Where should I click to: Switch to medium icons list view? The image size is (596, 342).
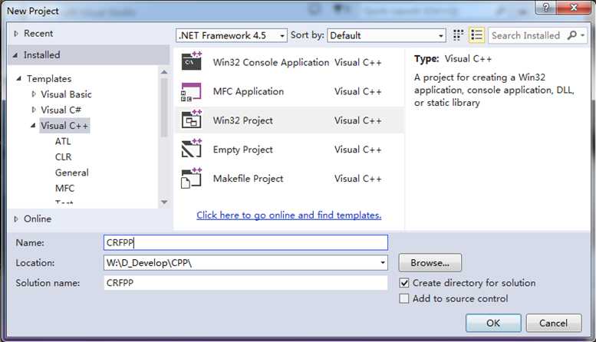pyautogui.click(x=476, y=35)
